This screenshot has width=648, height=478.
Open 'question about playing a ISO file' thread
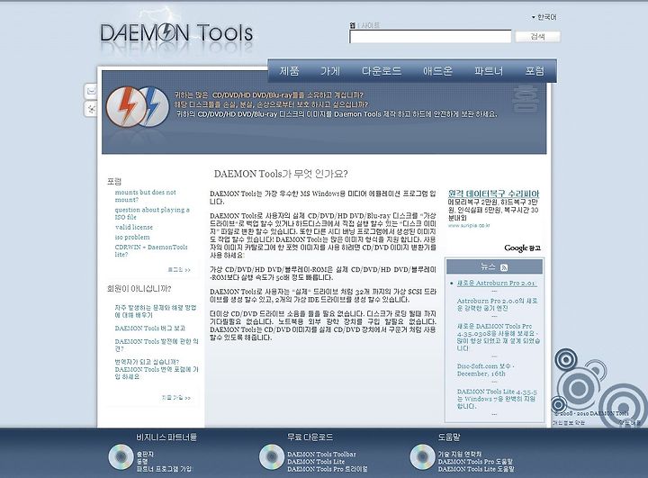[x=152, y=213]
